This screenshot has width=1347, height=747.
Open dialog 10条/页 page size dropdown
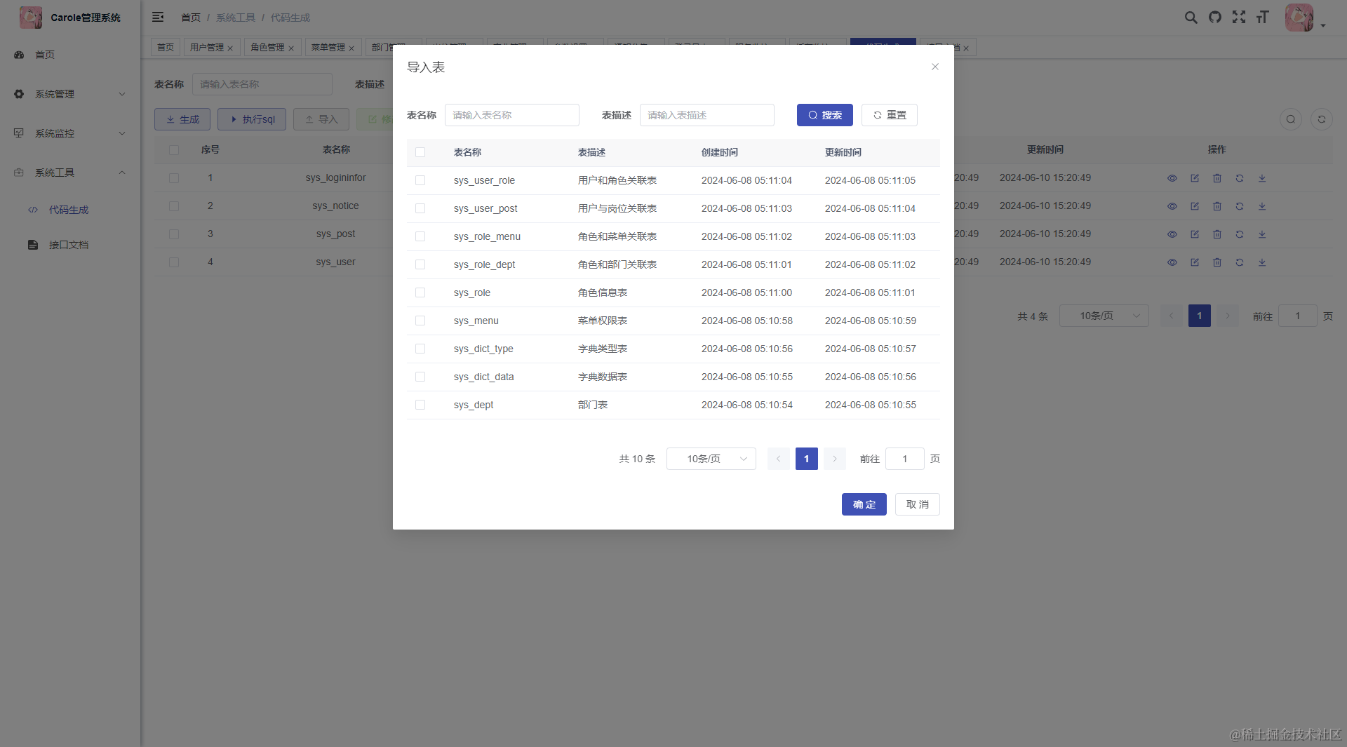coord(711,459)
